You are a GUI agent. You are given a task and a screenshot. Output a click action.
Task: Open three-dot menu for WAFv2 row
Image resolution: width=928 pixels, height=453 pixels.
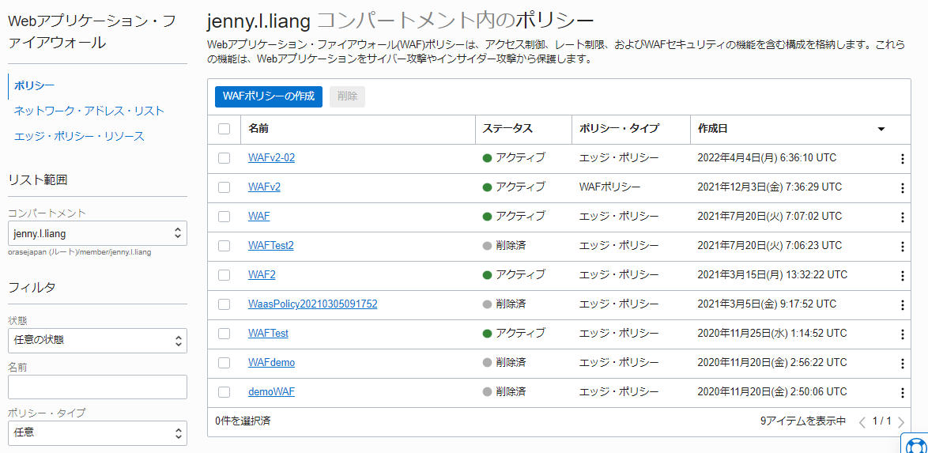(x=902, y=188)
